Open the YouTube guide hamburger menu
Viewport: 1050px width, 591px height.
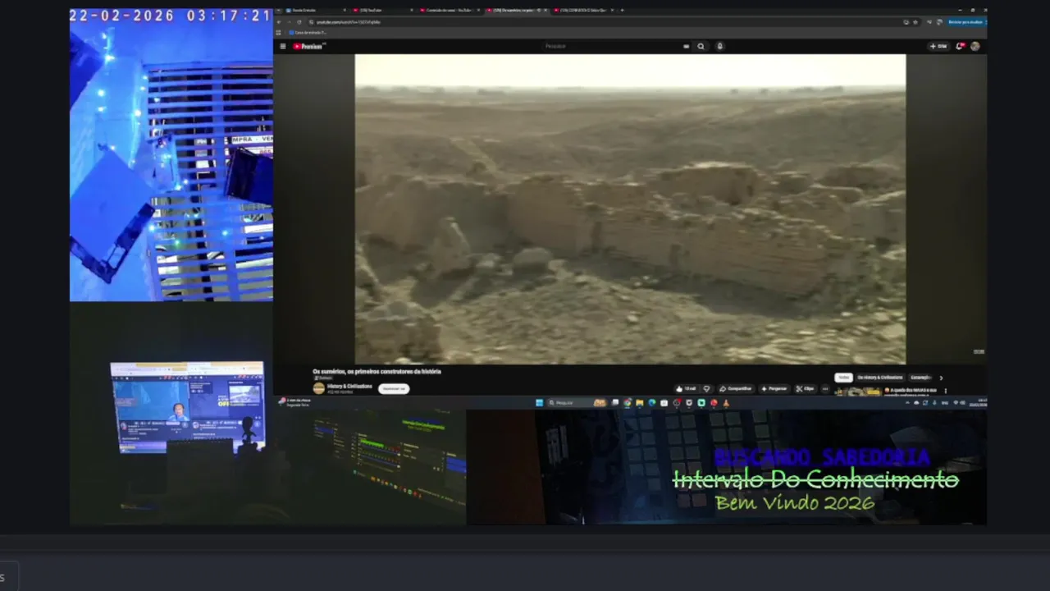(x=283, y=46)
